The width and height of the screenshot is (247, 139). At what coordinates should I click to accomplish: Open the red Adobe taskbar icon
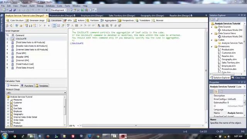pyautogui.click(x=123, y=136)
